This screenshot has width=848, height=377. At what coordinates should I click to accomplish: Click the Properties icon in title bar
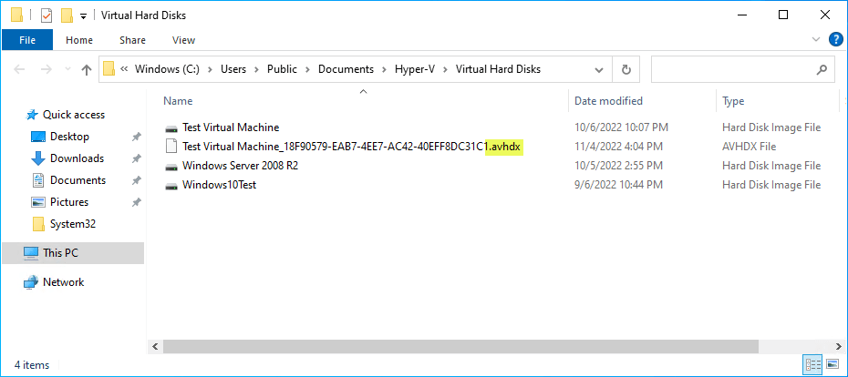(47, 15)
